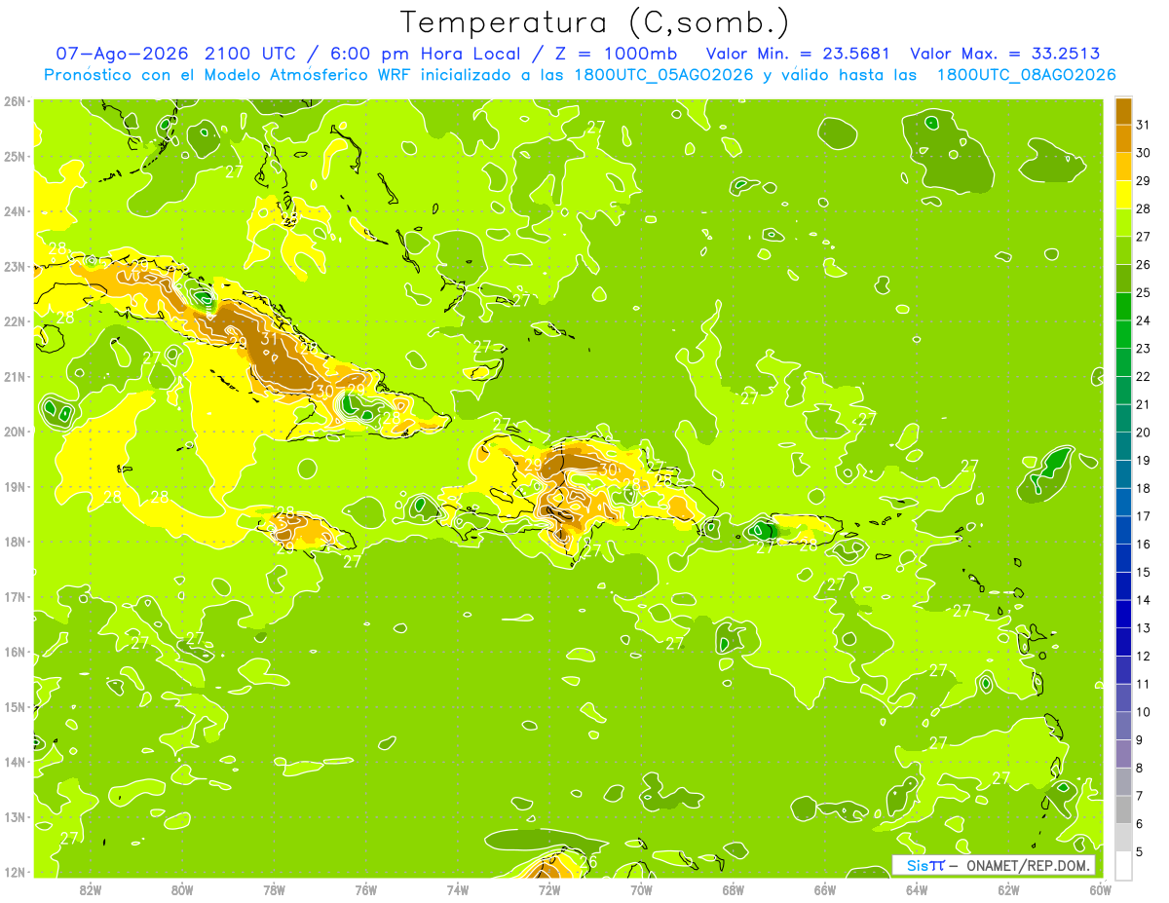Click the latitude axis label "24N"
1169x903 pixels.
tap(15, 211)
